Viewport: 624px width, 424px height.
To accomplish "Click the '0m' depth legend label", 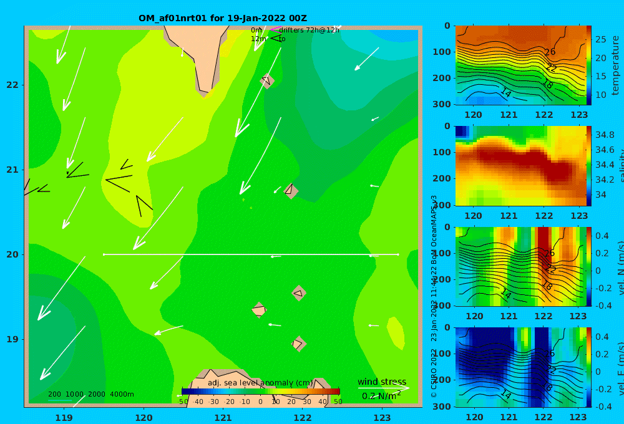I will (256, 30).
